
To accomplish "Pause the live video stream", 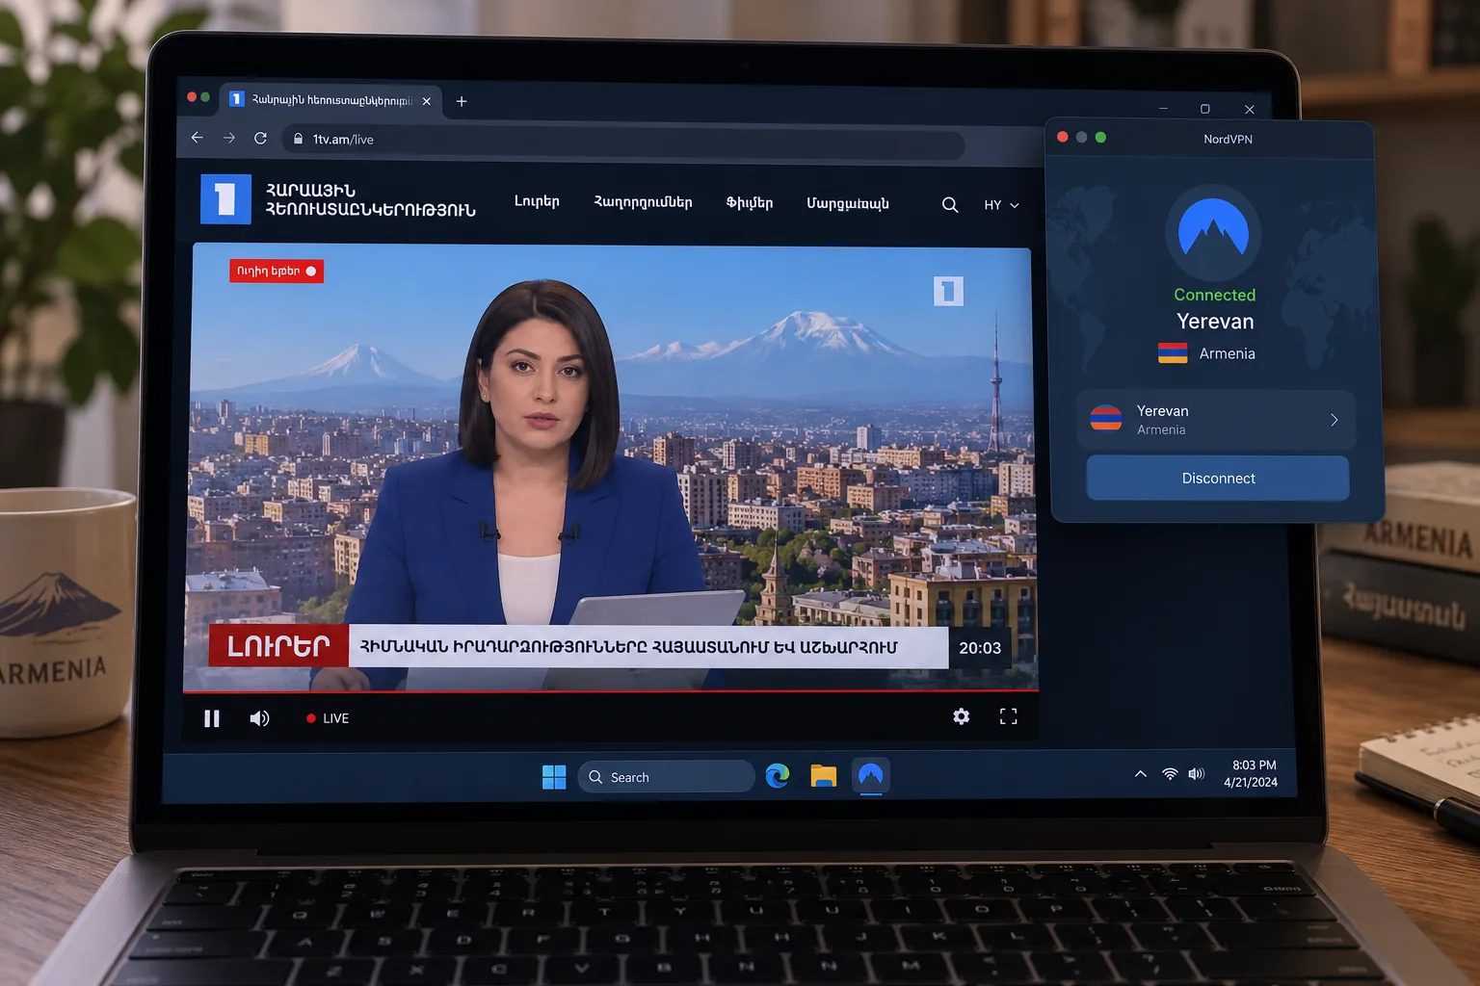I will pos(212,718).
